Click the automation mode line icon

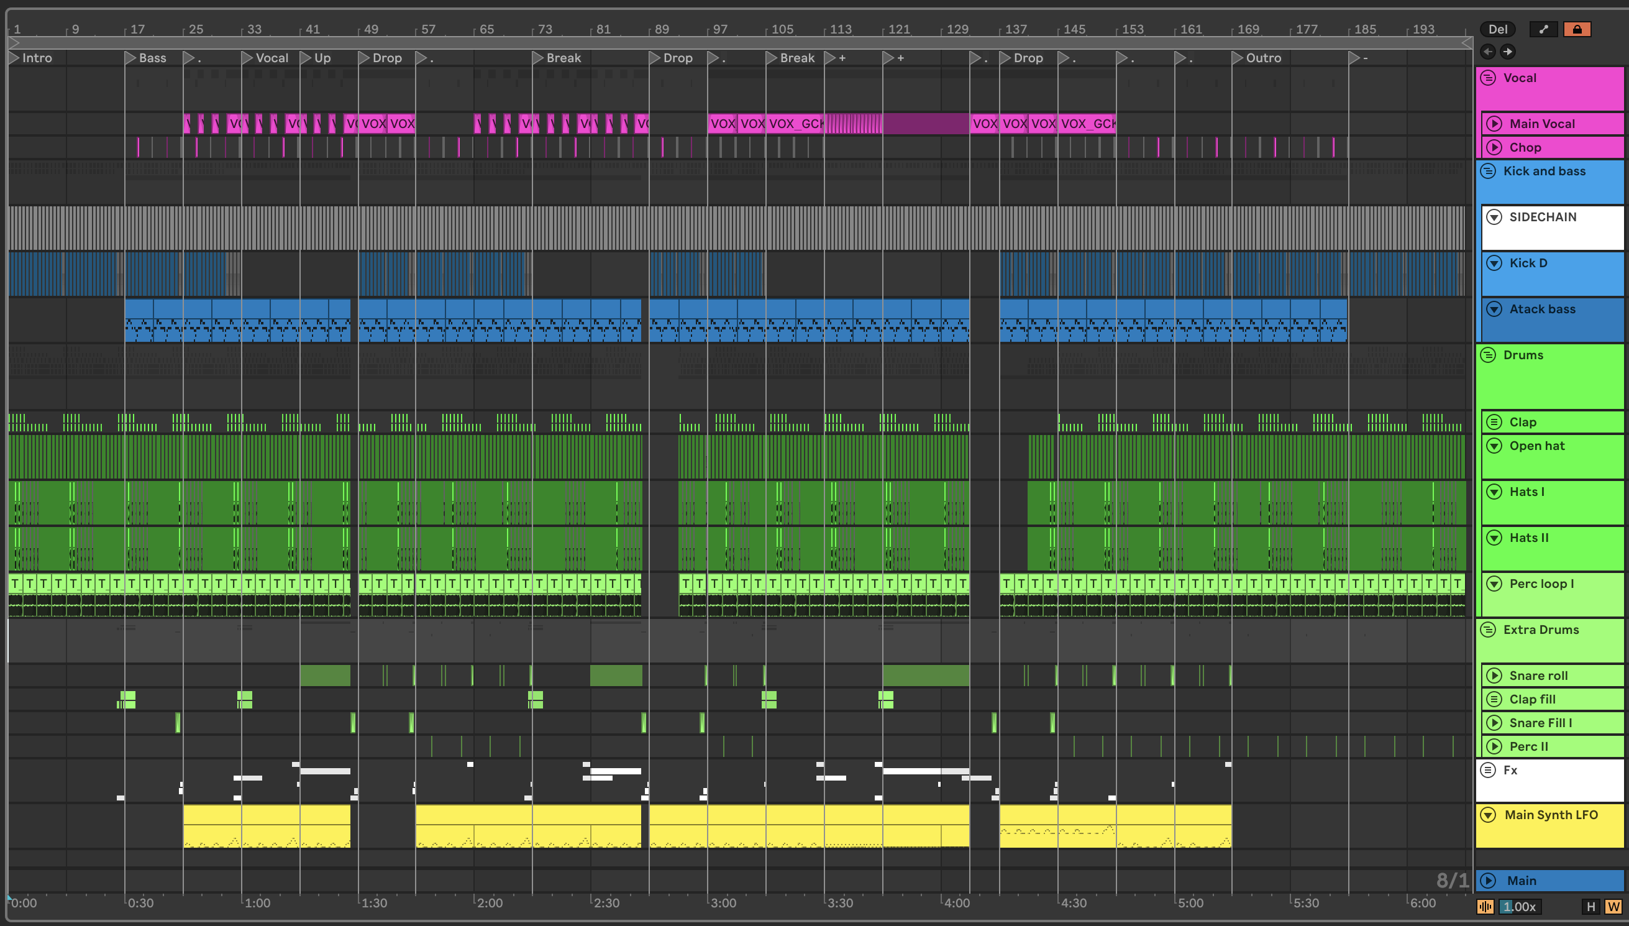point(1543,29)
